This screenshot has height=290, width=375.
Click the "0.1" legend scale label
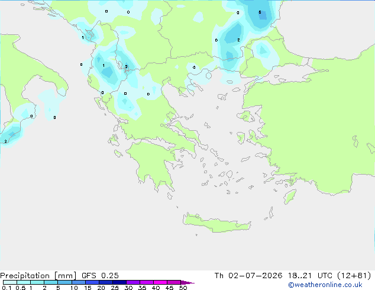point(7,288)
